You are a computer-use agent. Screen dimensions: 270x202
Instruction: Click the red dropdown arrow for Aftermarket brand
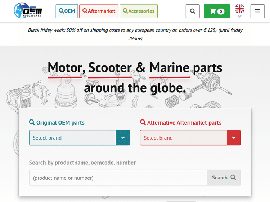pos(234,138)
